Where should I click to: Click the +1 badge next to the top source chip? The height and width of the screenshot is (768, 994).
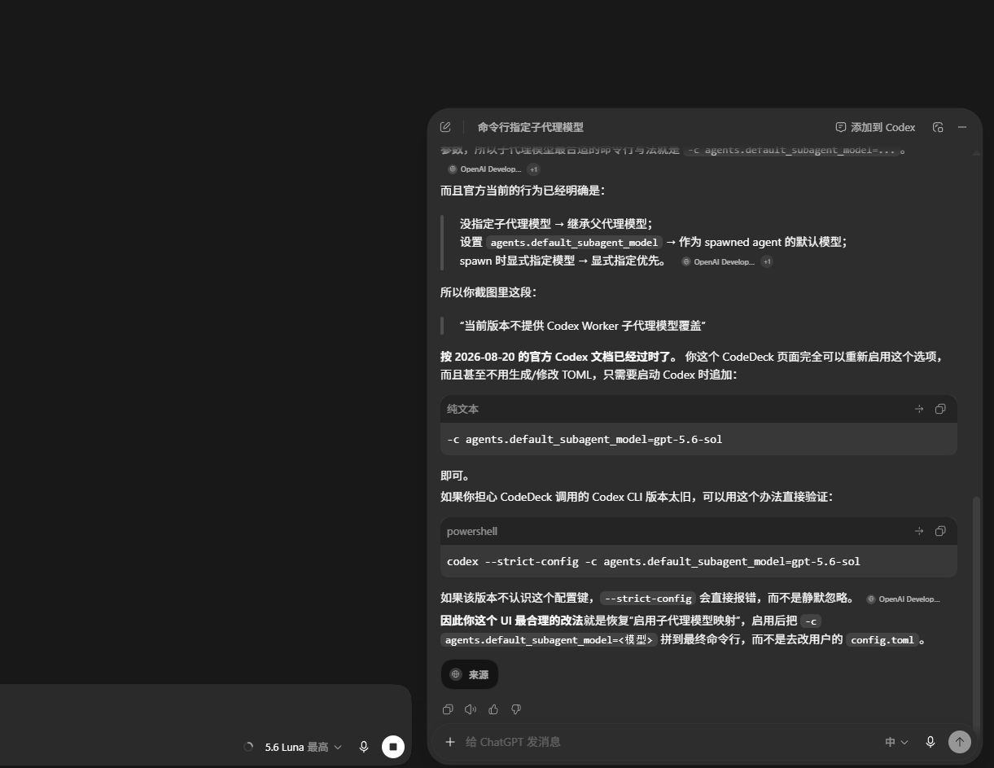[x=533, y=169]
